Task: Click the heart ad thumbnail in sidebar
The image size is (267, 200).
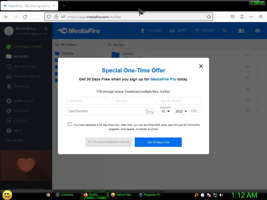Action: coord(26,165)
